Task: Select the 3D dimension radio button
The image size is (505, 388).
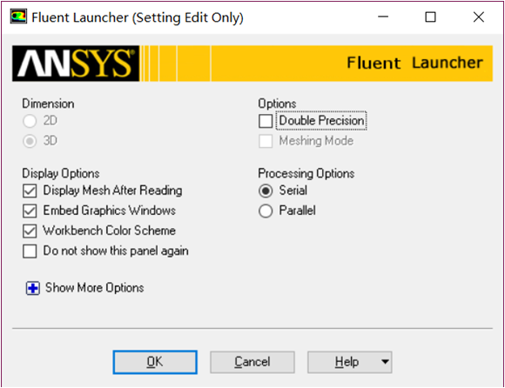Action: [x=30, y=141]
